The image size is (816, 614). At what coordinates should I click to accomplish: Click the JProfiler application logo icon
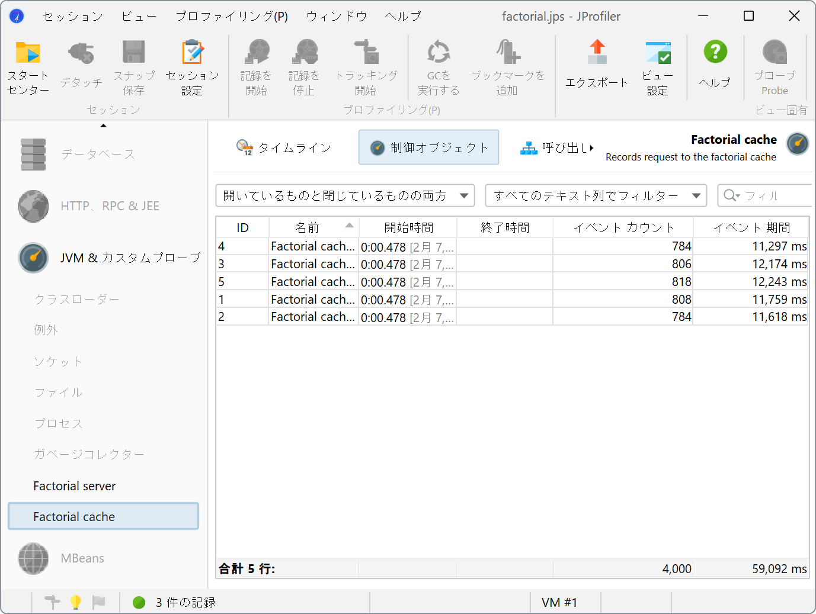17,16
